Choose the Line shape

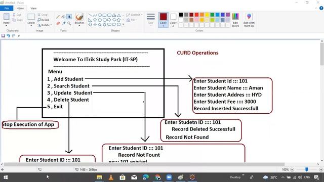[90, 15]
